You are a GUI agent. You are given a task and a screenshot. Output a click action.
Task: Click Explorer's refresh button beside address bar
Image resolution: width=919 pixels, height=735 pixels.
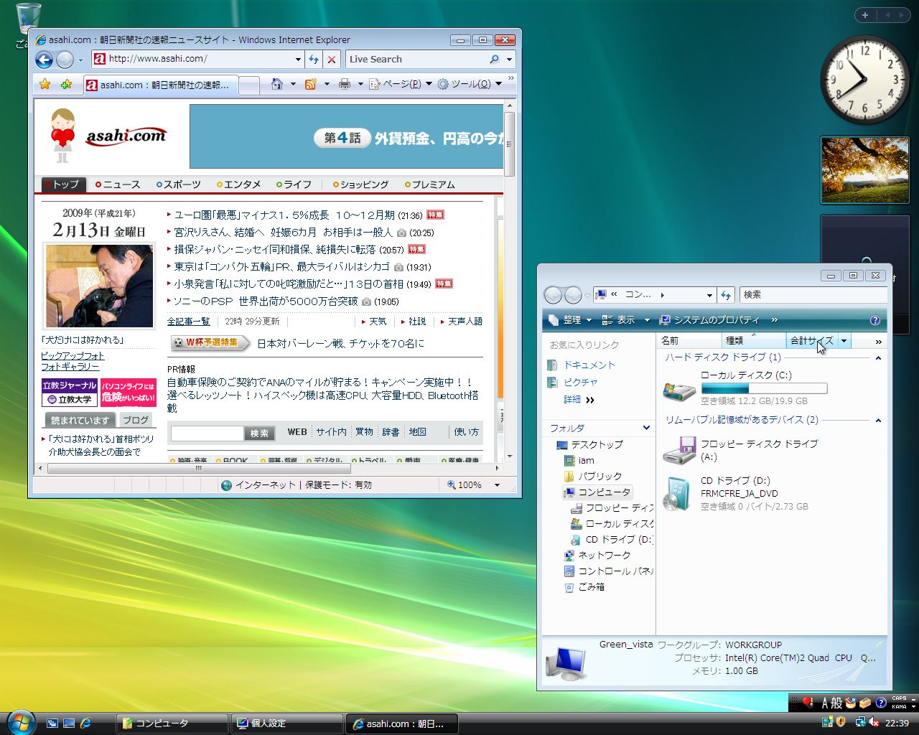(x=726, y=295)
